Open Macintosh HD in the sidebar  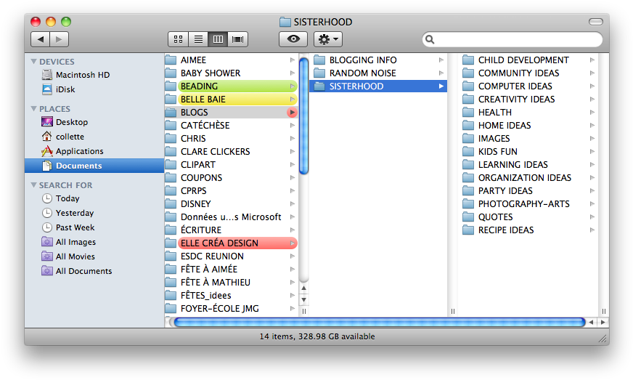click(x=82, y=75)
